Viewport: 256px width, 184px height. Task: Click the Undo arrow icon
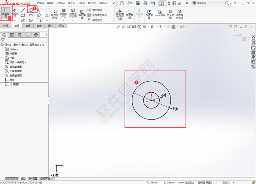click(x=153, y=3)
